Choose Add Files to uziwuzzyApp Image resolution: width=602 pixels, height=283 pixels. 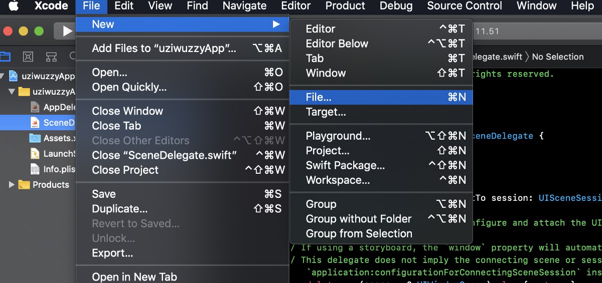182,49
